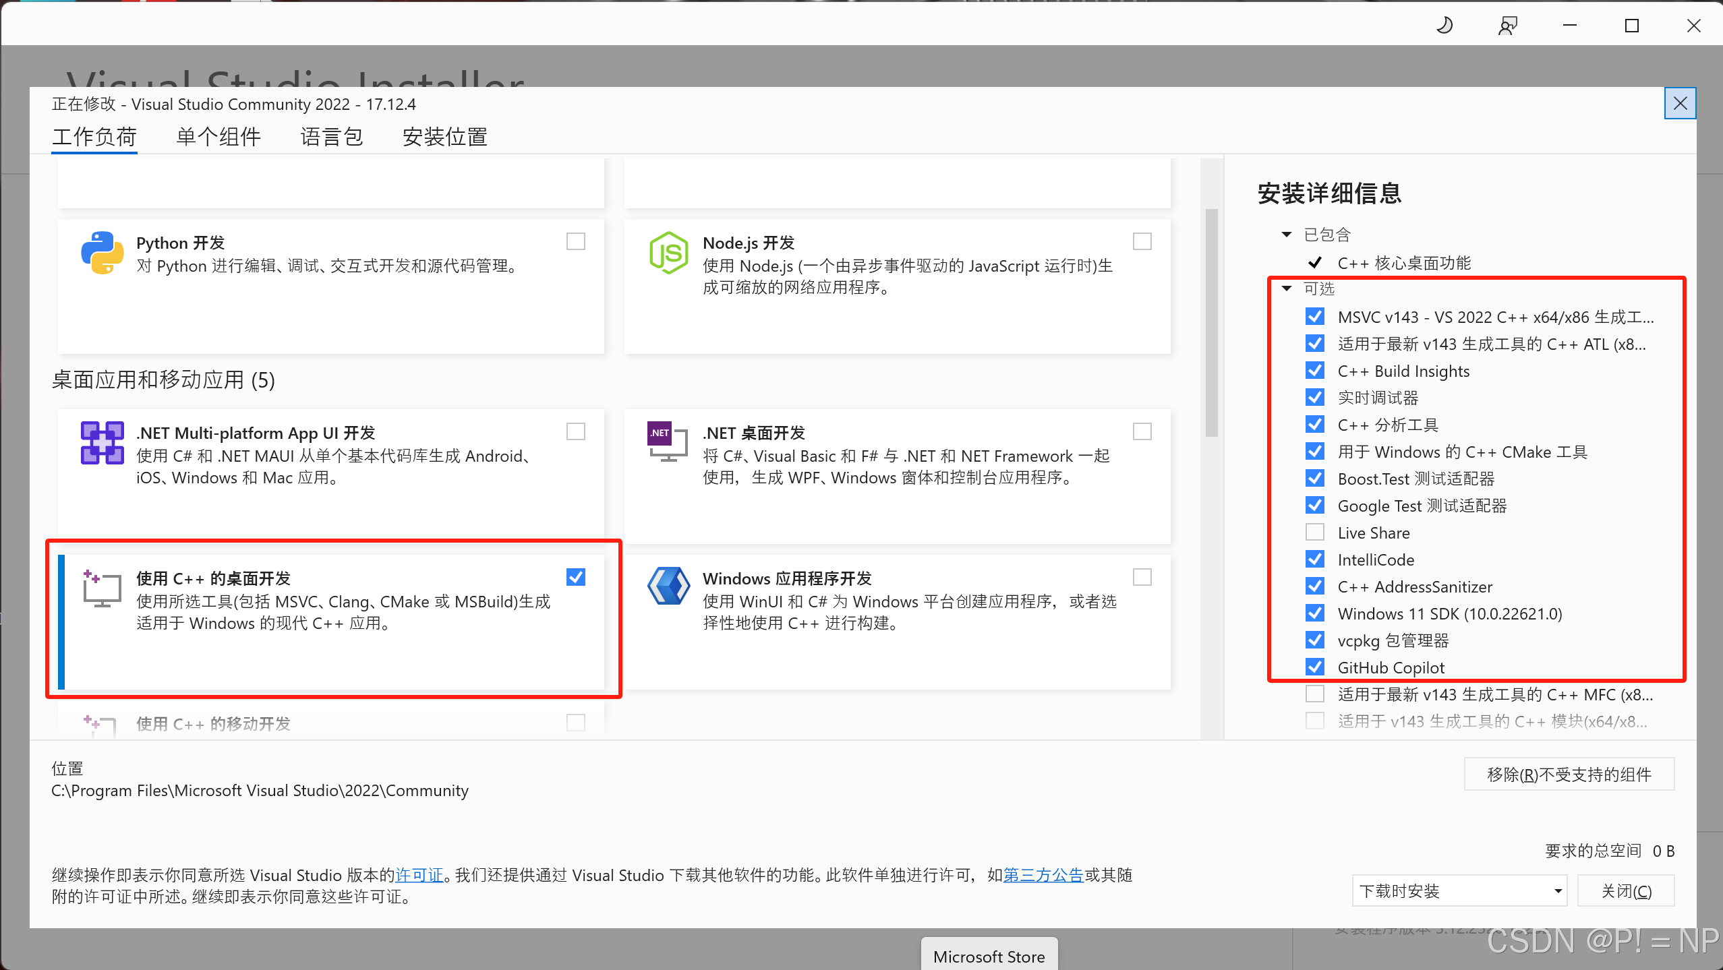The image size is (1723, 970).
Task: Click the Node.js workload icon
Action: (668, 253)
